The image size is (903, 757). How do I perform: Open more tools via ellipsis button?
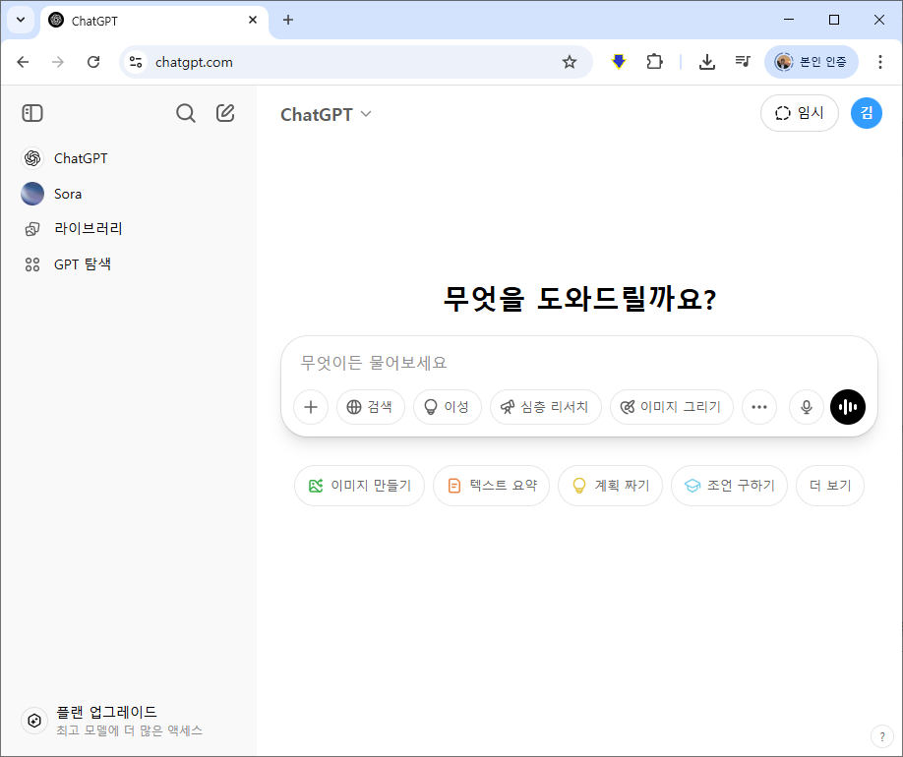759,407
